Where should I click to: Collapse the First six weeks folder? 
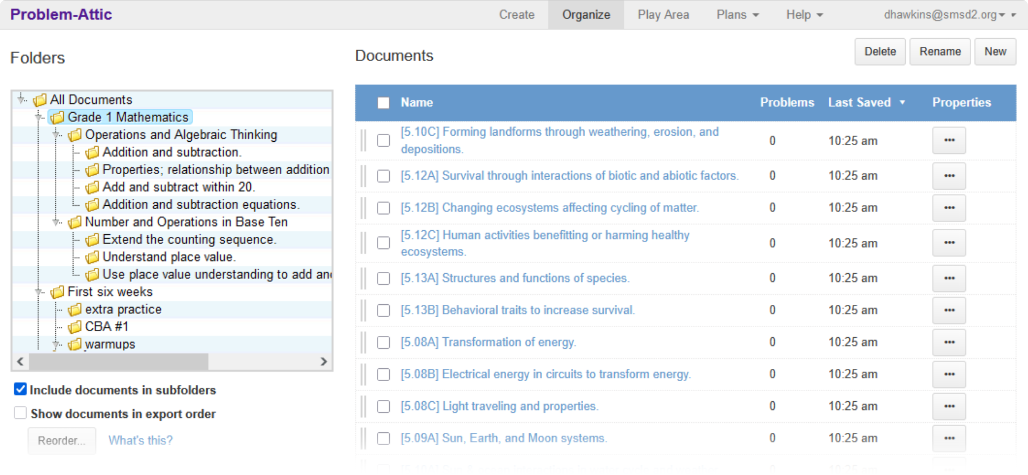tap(39, 292)
